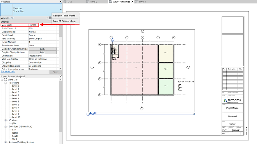Viewport: 257px width, 144px height.
Task: Open the Viewports (1) filter dropdown
Action: [47, 18]
